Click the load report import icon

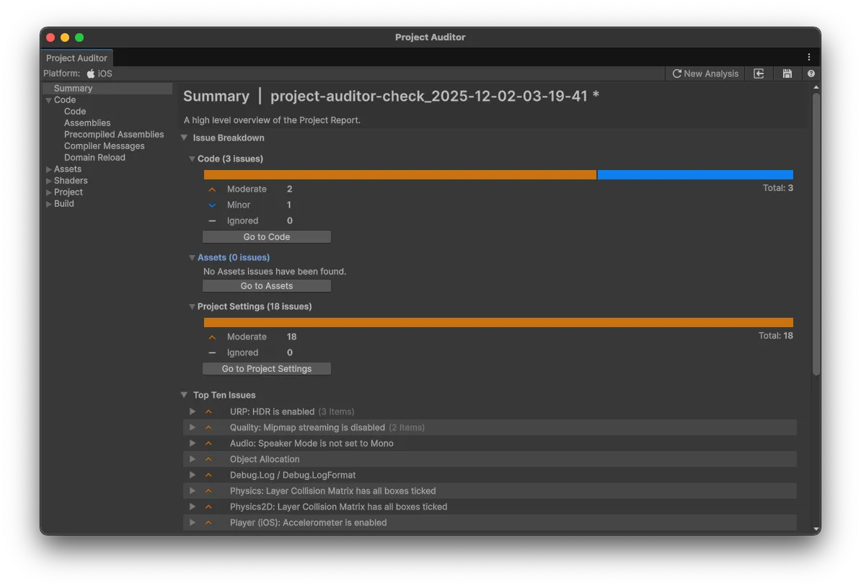pyautogui.click(x=759, y=73)
